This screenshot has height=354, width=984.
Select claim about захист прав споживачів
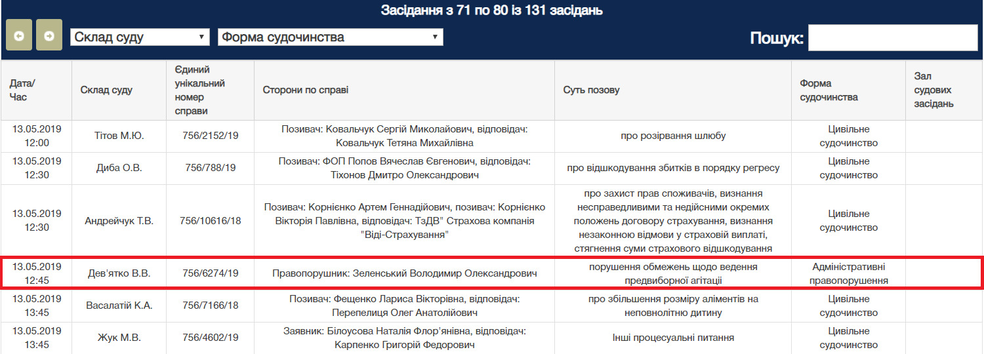(673, 221)
